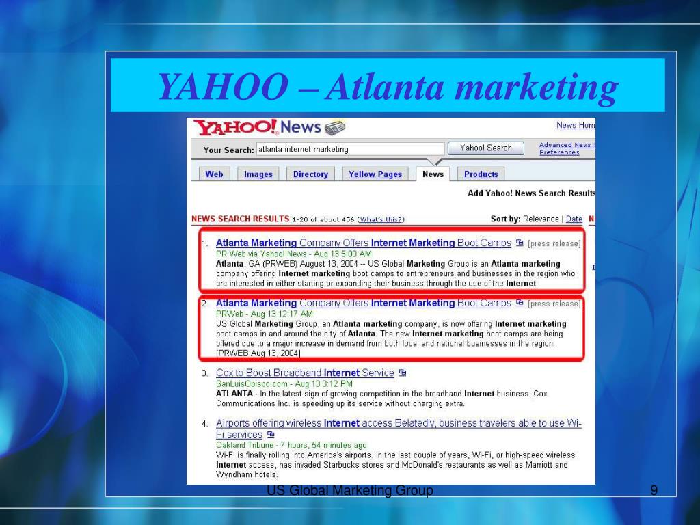
Task: Switch to the Web tab
Action: 214,174
